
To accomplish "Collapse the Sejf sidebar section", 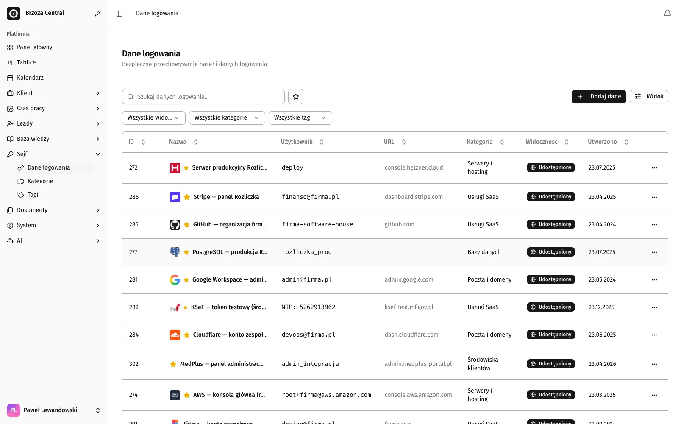I will pyautogui.click(x=54, y=154).
